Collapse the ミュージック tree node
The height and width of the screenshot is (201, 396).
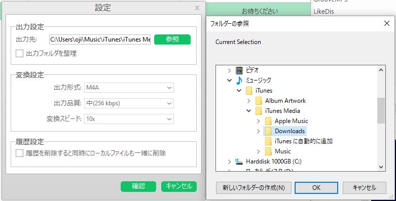tap(229, 81)
